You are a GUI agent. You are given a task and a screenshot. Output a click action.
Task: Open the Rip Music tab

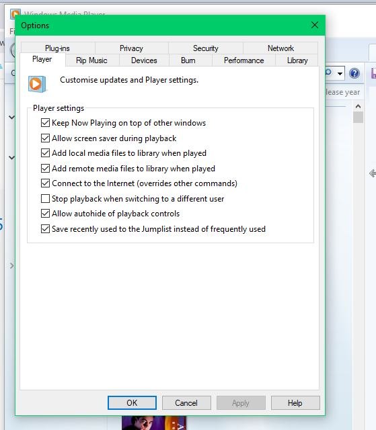click(91, 60)
